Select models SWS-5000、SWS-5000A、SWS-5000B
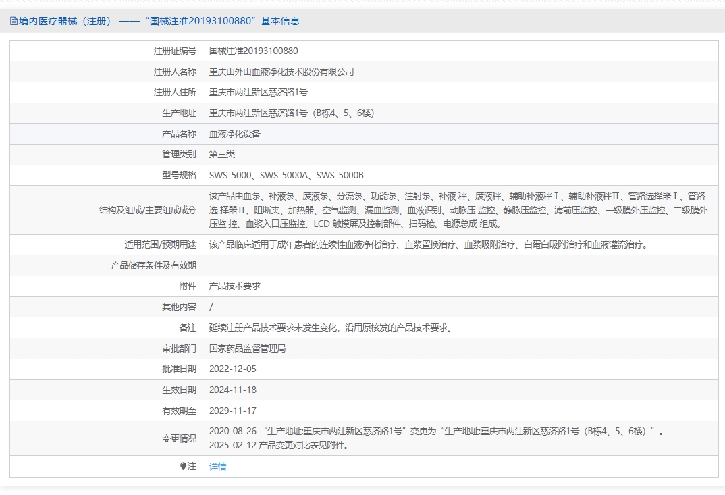 pyautogui.click(x=286, y=175)
